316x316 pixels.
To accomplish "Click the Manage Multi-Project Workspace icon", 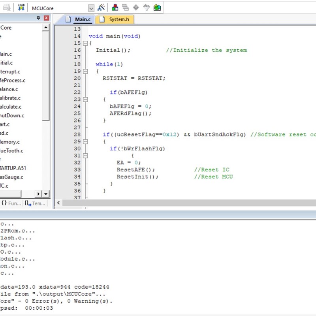I will [125, 8].
